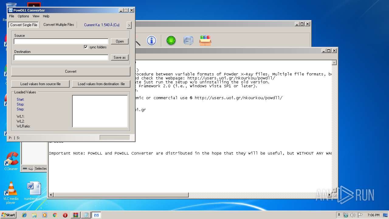Click Load values from destination file
Image resolution: width=389 pixels, height=219 pixels.
[101, 84]
